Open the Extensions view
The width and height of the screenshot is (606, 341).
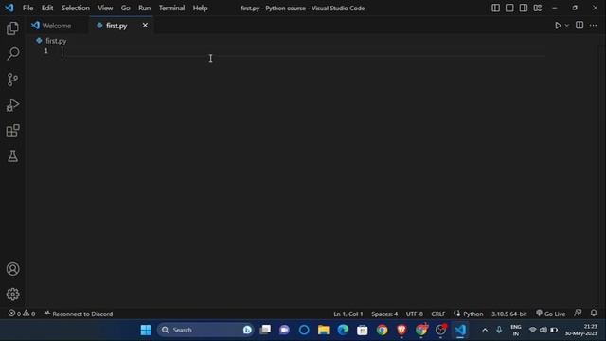coord(12,131)
